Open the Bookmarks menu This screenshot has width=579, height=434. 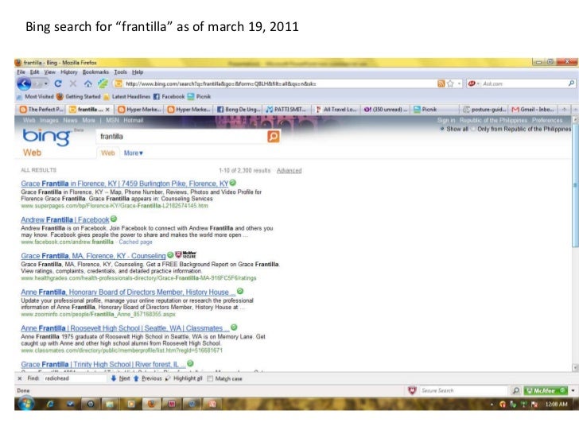(95, 72)
